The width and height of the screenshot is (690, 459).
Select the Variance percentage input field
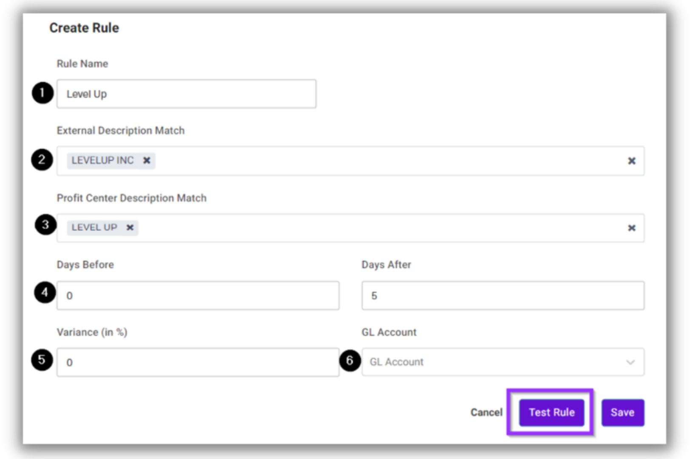pos(198,363)
